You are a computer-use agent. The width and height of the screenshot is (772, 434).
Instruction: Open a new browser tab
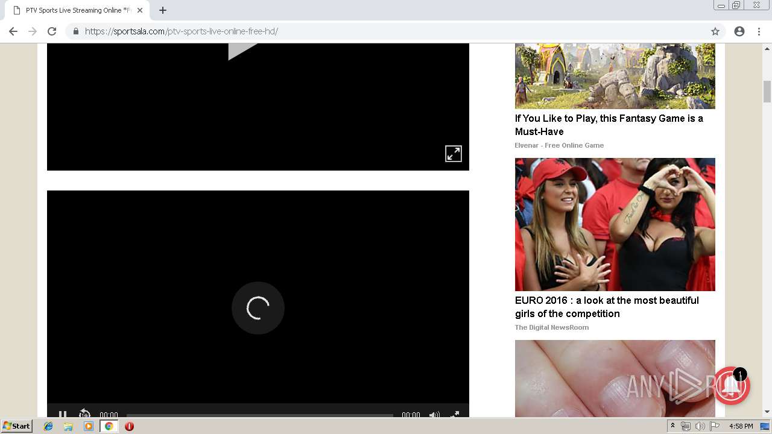tap(162, 10)
